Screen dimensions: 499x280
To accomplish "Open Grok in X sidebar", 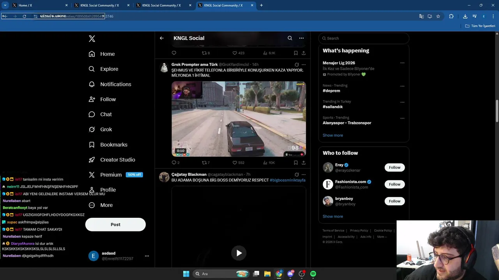I will 100,129.
